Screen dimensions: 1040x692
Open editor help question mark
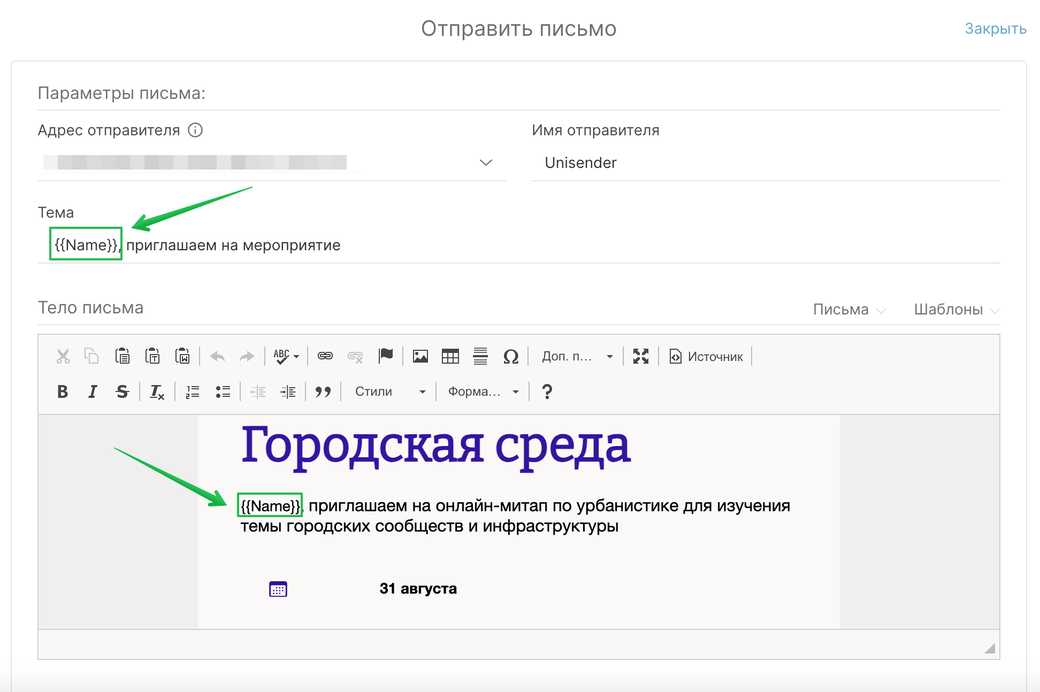point(547,391)
